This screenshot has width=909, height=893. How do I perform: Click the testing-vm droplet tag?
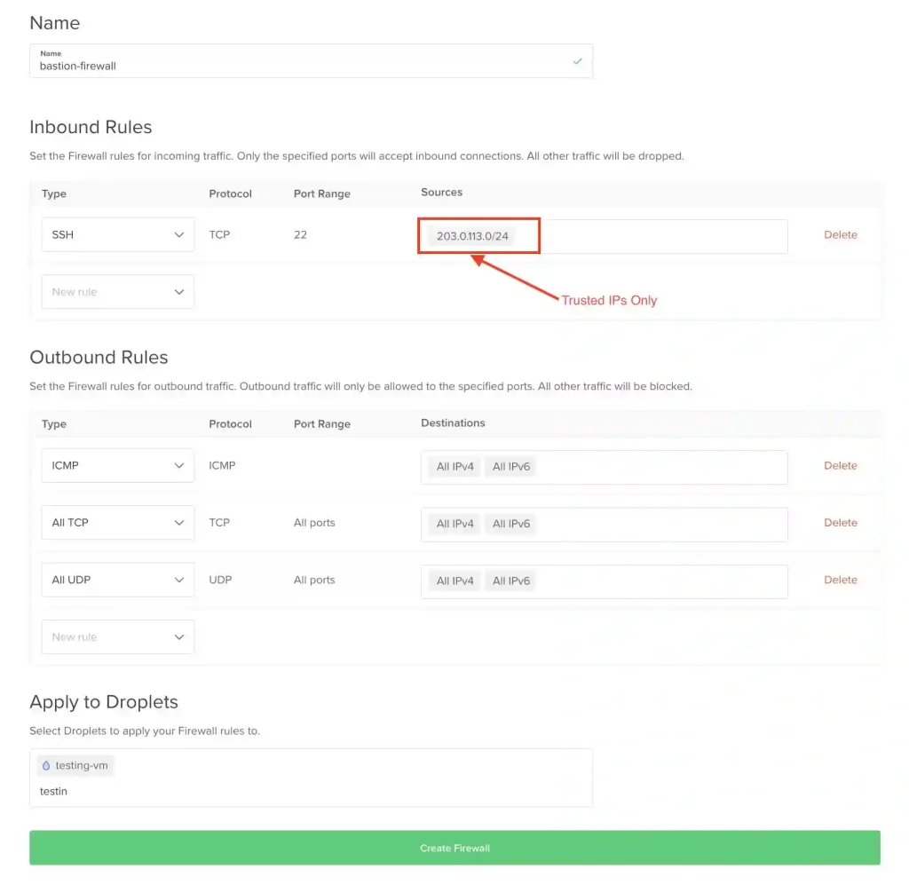[x=75, y=765]
